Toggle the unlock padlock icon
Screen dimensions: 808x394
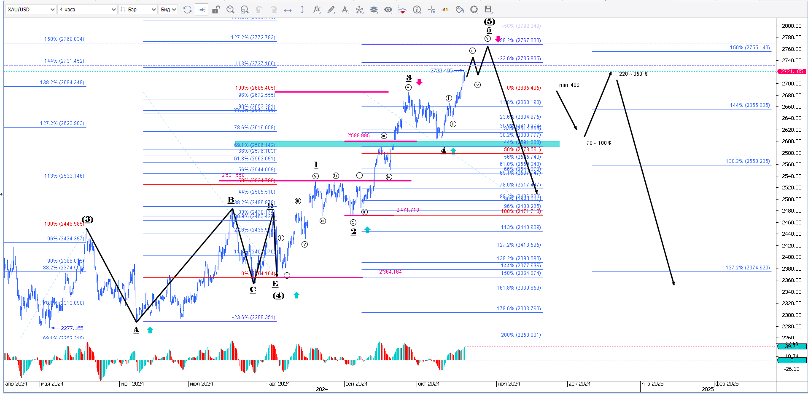[x=216, y=9]
